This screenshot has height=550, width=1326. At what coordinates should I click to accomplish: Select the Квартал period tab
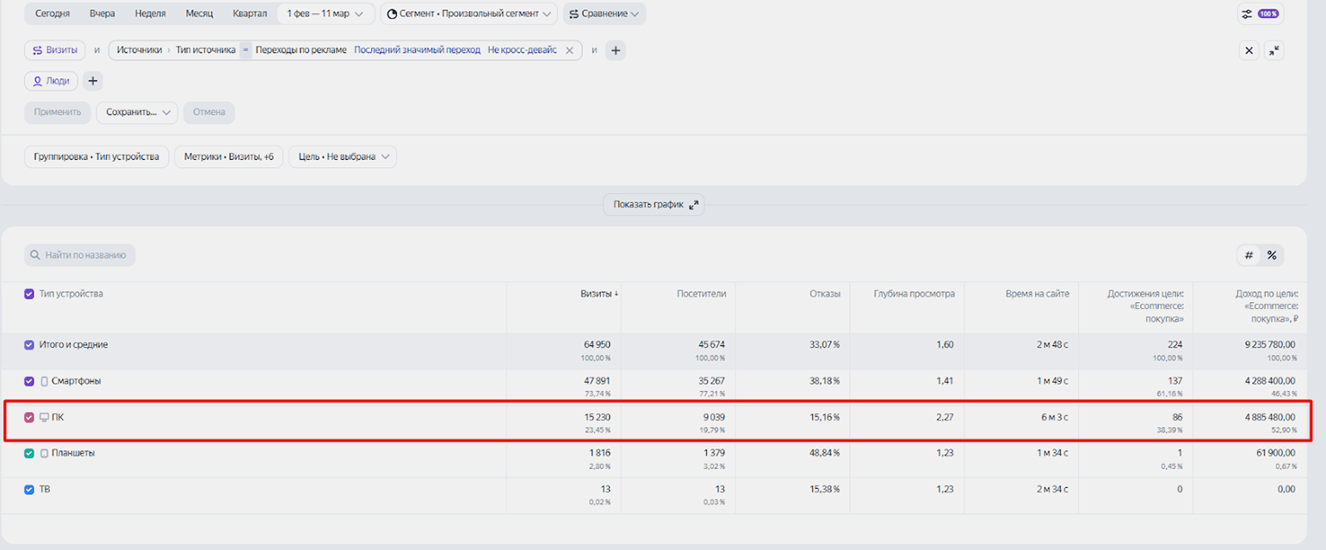point(250,14)
